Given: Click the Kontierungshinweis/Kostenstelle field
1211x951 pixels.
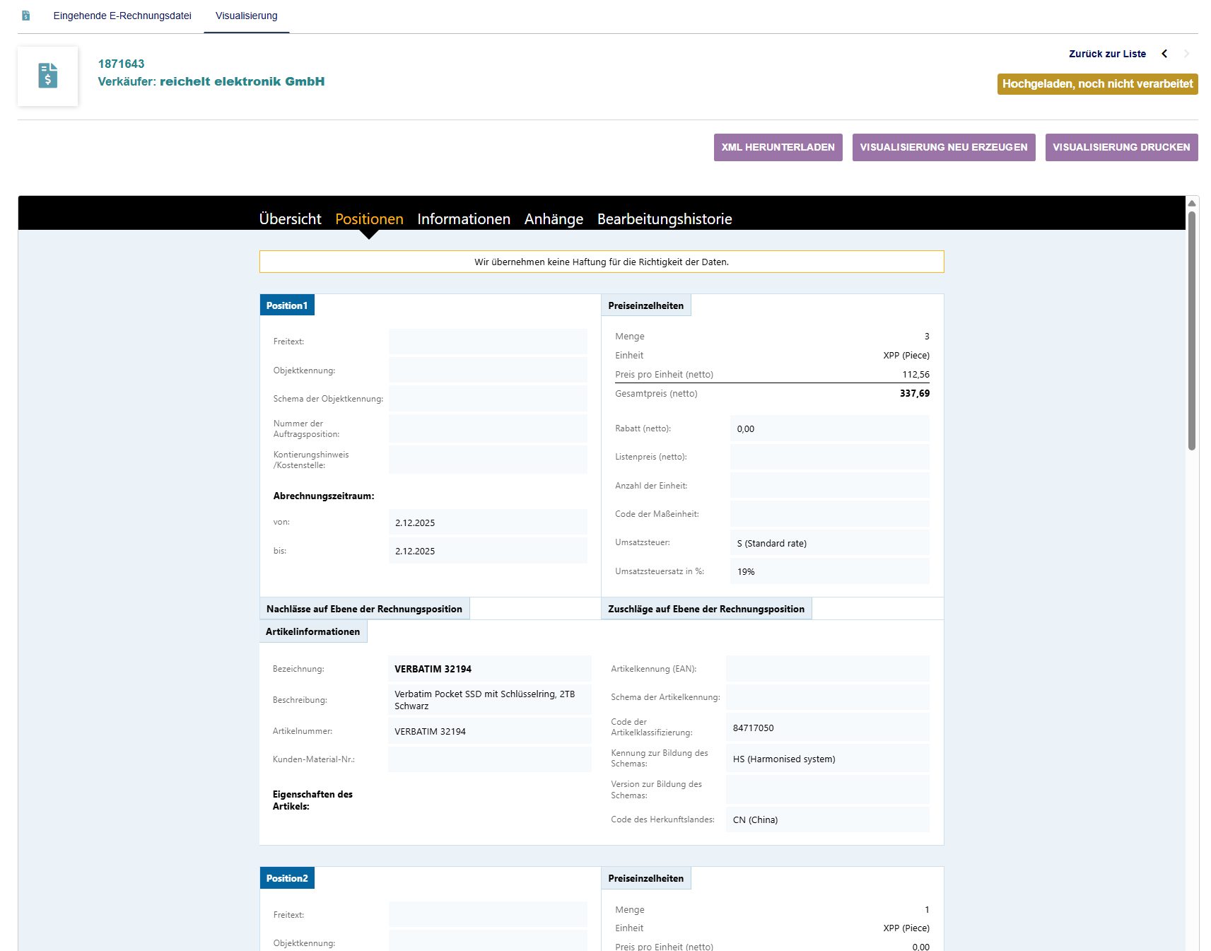Looking at the screenshot, I should coord(488,460).
